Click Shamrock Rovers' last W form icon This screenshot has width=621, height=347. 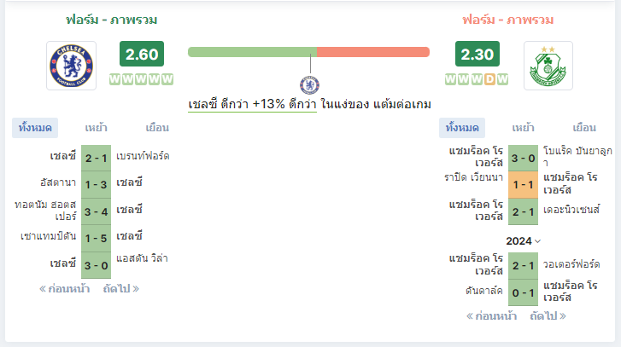point(503,79)
